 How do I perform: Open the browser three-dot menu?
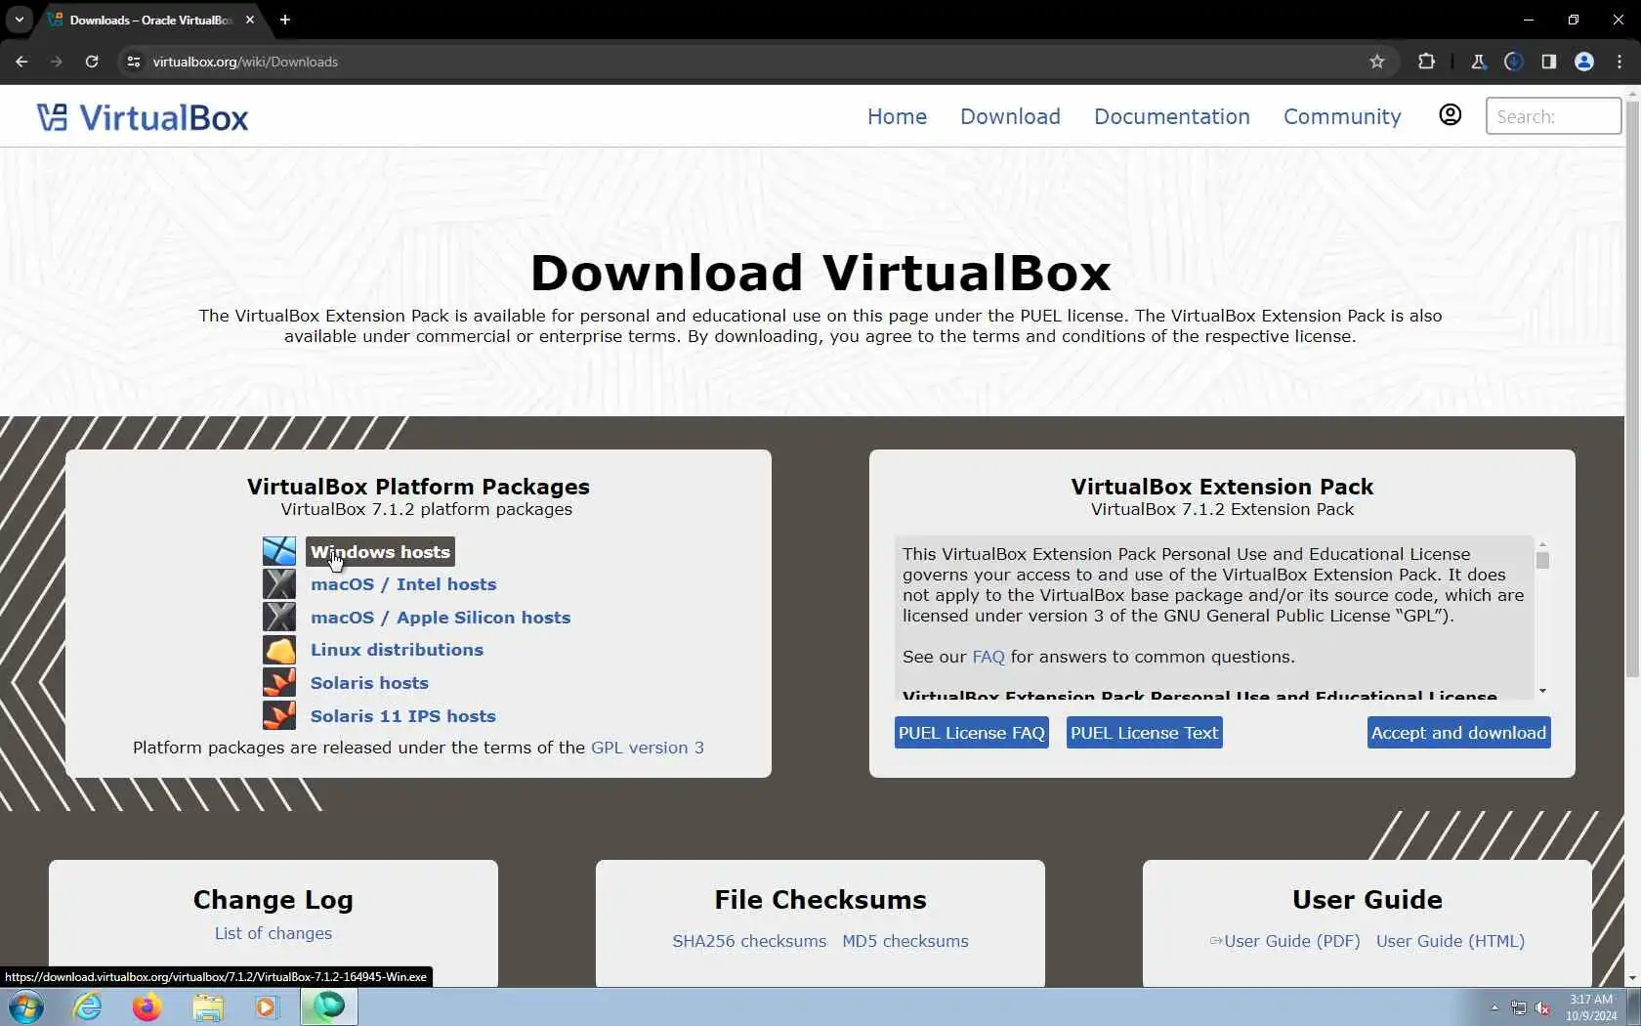click(x=1620, y=62)
